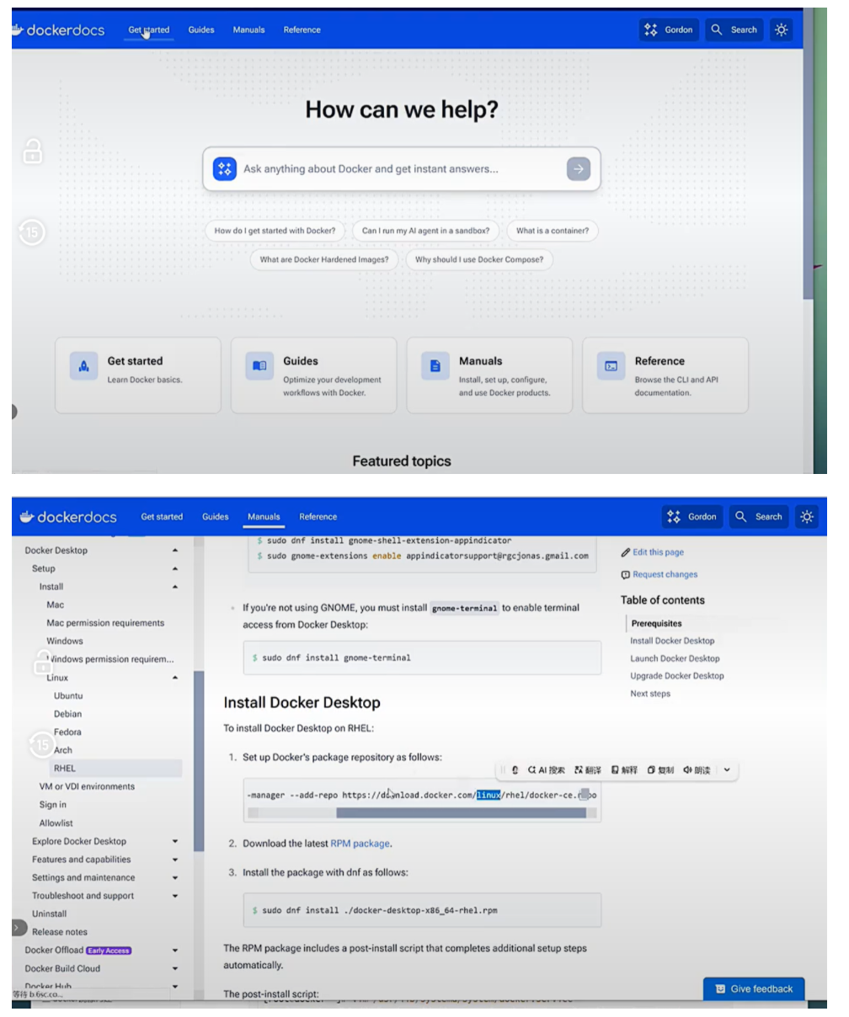Open the Guides tab in the bottom page nav
This screenshot has width=849, height=1017.
(x=216, y=517)
